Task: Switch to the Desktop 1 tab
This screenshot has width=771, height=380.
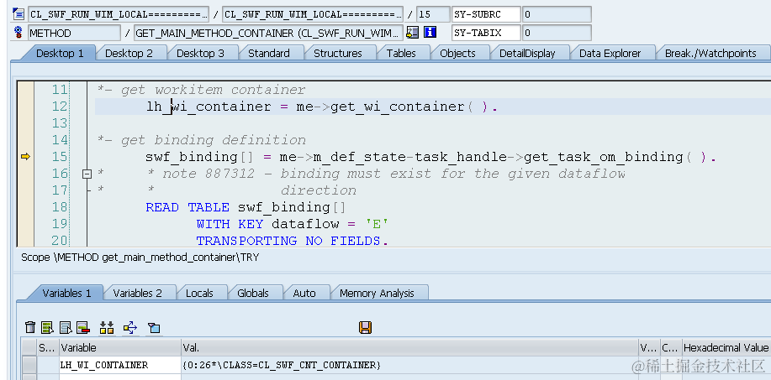Action: (60, 53)
